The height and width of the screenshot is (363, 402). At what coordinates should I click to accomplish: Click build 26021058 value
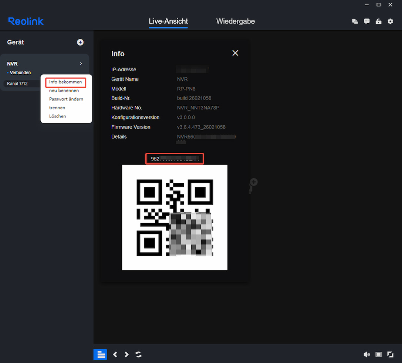(x=194, y=98)
